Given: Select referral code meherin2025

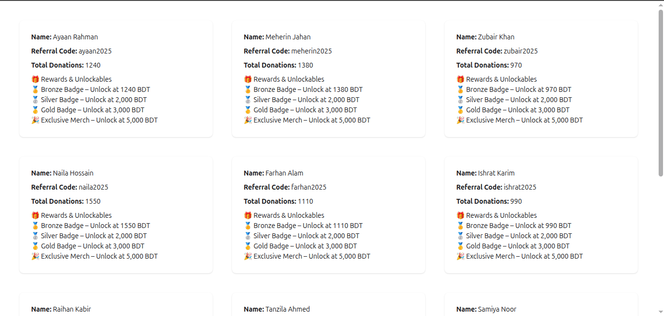Looking at the screenshot, I should pos(312,51).
